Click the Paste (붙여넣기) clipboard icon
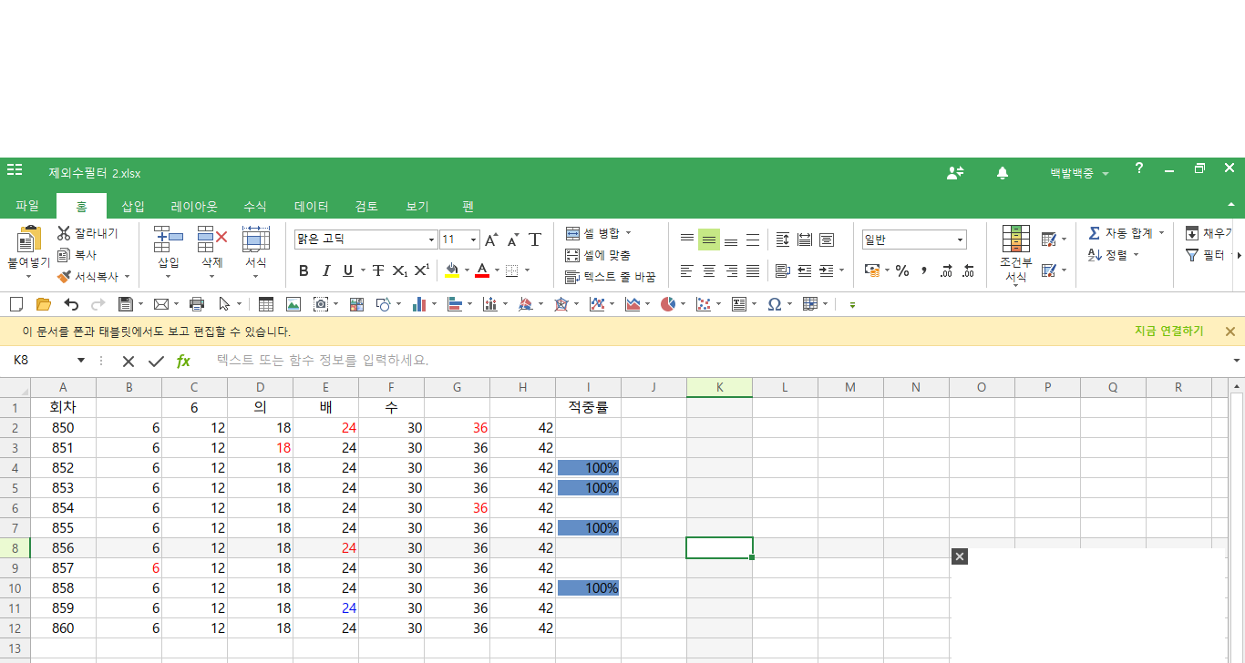 [29, 240]
